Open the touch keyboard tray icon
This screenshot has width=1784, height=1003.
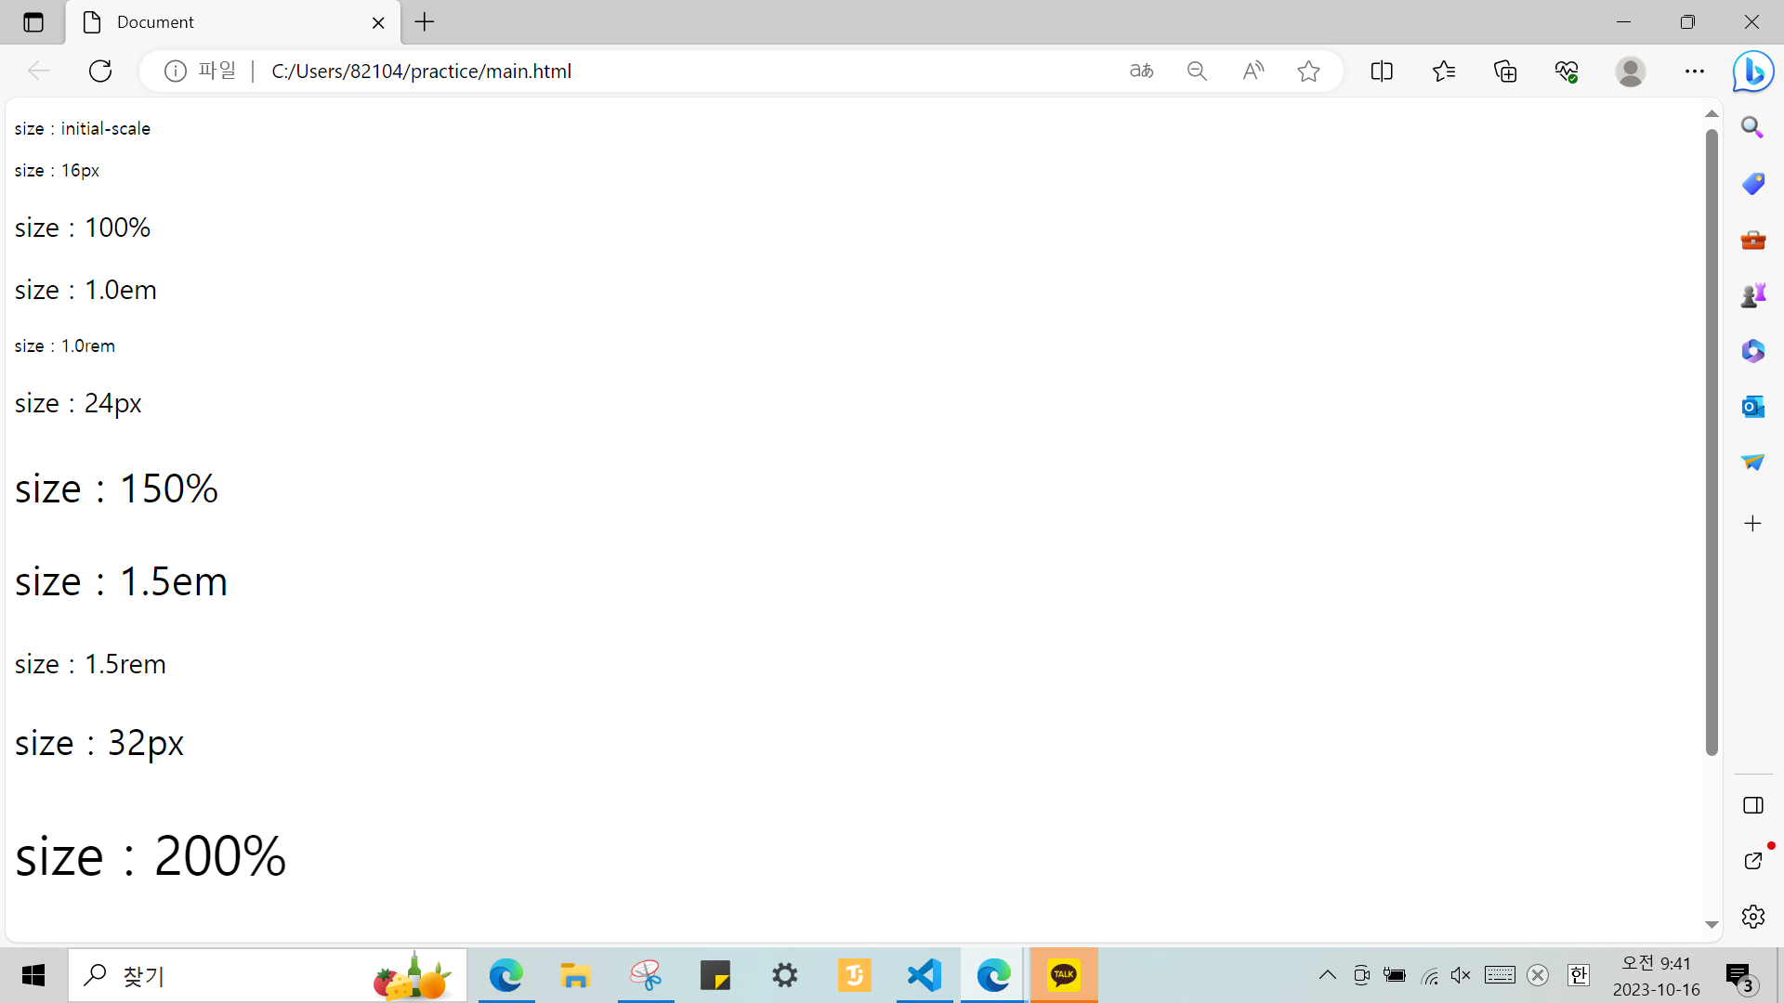click(1500, 975)
